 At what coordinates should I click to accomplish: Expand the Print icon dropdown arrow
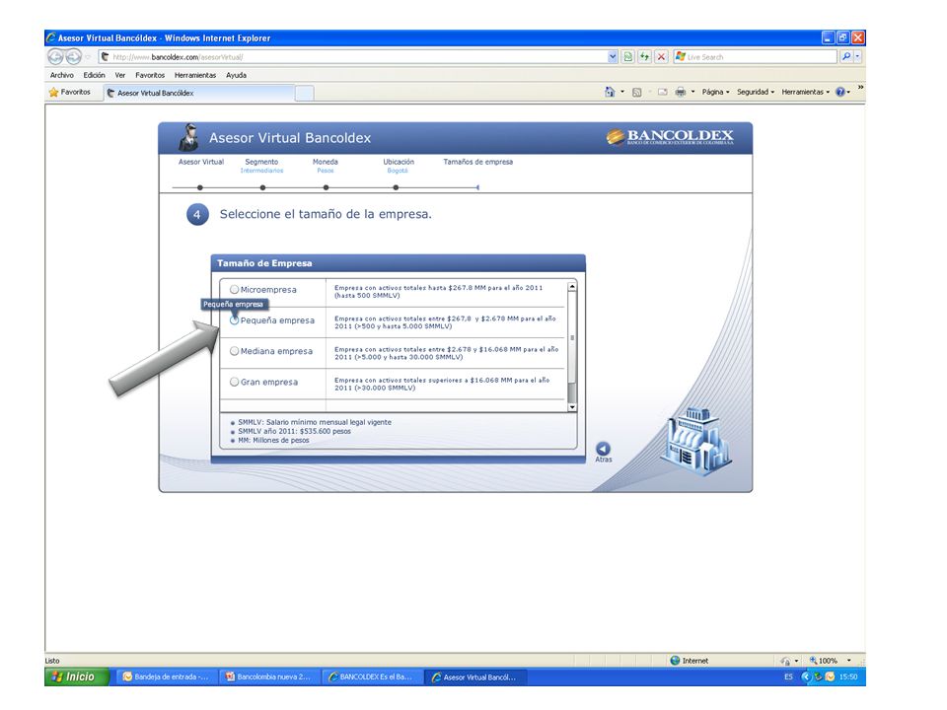692,92
